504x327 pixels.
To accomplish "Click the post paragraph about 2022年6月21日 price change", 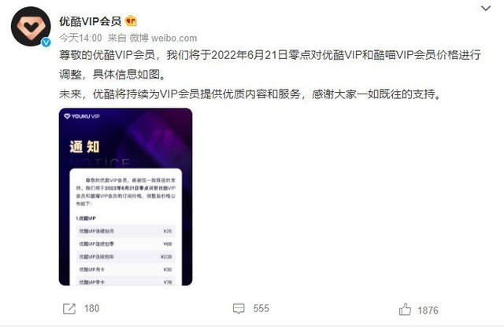I will pyautogui.click(x=270, y=64).
